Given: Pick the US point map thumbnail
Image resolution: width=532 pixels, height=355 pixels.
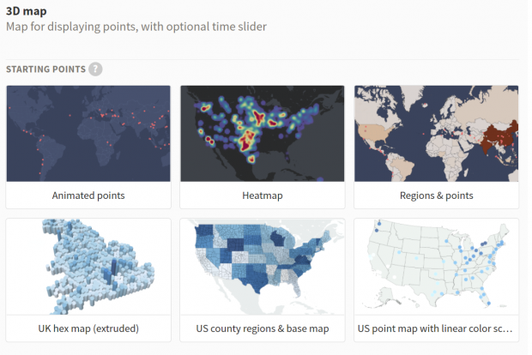Looking at the screenshot, I should pyautogui.click(x=436, y=267).
